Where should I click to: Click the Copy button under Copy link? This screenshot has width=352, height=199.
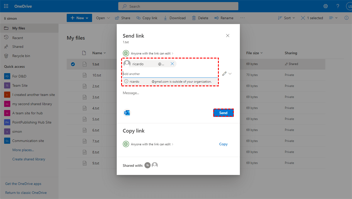(x=223, y=144)
